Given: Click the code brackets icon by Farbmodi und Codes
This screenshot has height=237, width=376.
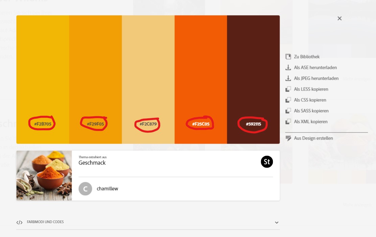Looking at the screenshot, I should pos(19,222).
